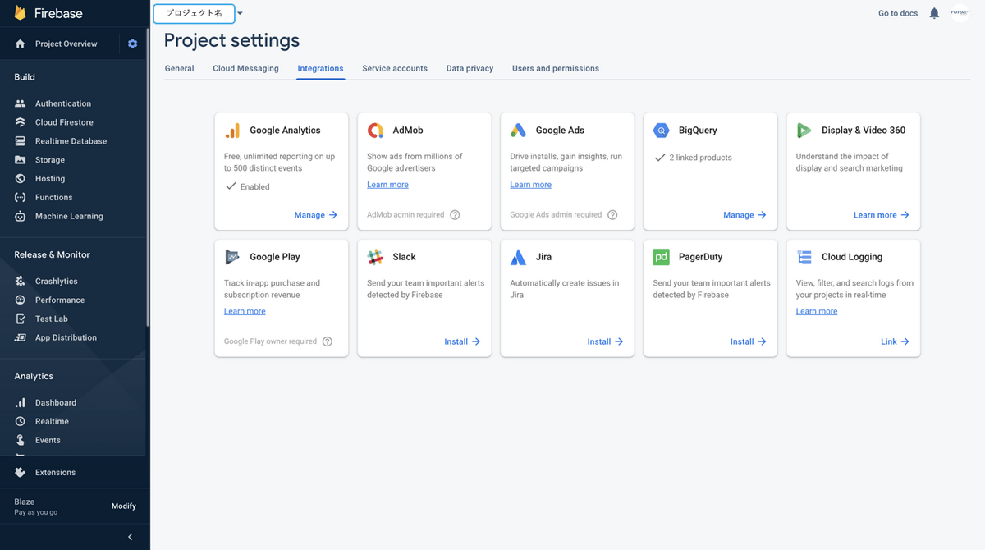
Task: Install the Jira integration
Action: pyautogui.click(x=605, y=341)
